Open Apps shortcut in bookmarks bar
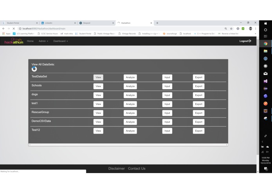Screen dimensions: 272x193 click(x=6, y=34)
